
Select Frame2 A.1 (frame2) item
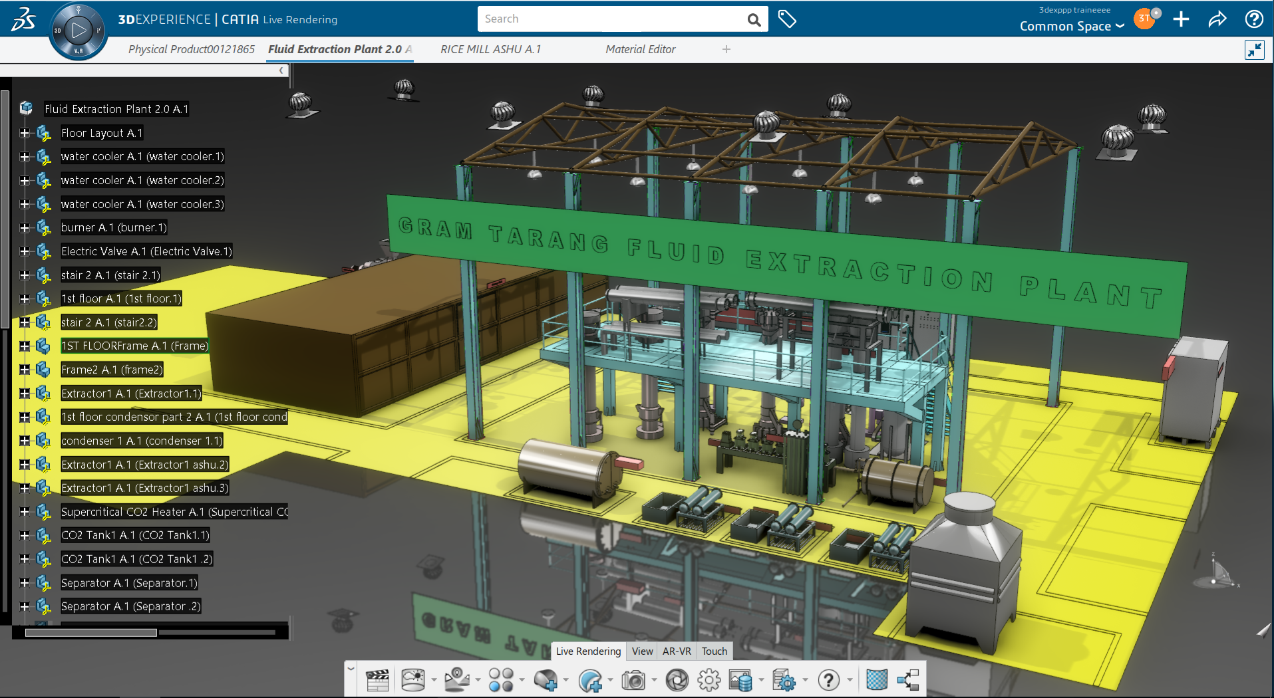[x=112, y=370]
